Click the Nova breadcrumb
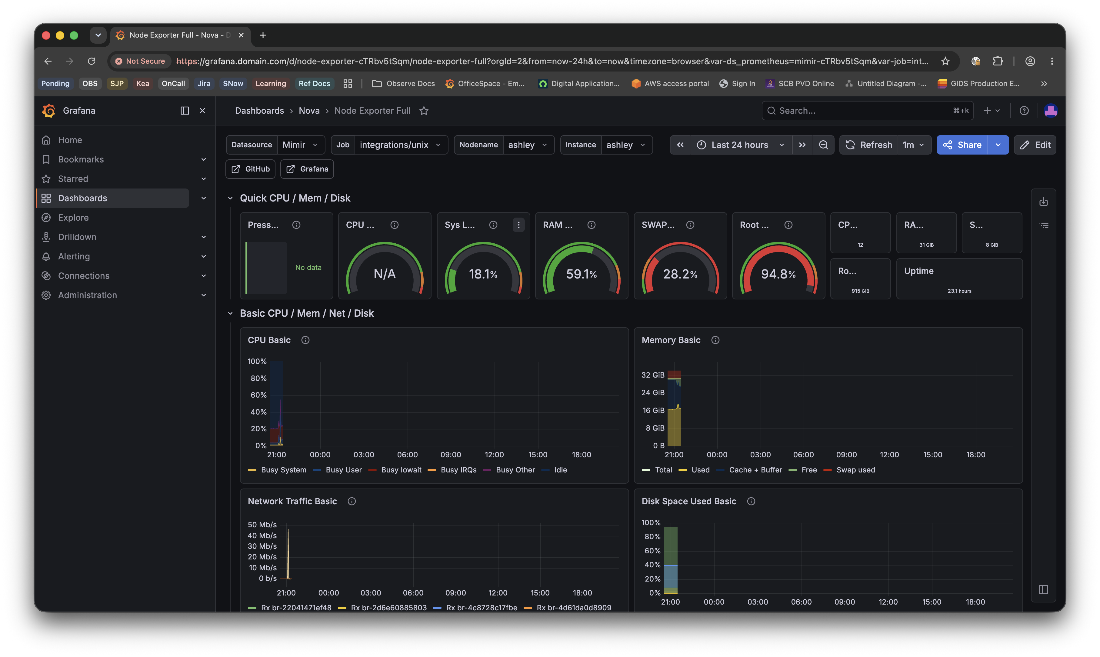Viewport: 1100px width, 657px height. pos(309,111)
